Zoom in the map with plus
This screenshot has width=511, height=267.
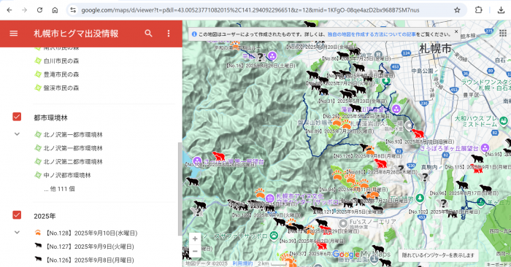pos(195,239)
